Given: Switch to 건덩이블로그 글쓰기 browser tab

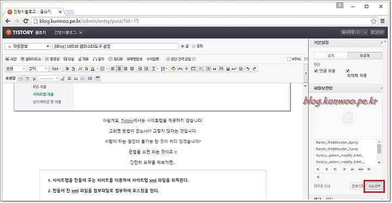Looking at the screenshot, I should click(x=34, y=12).
